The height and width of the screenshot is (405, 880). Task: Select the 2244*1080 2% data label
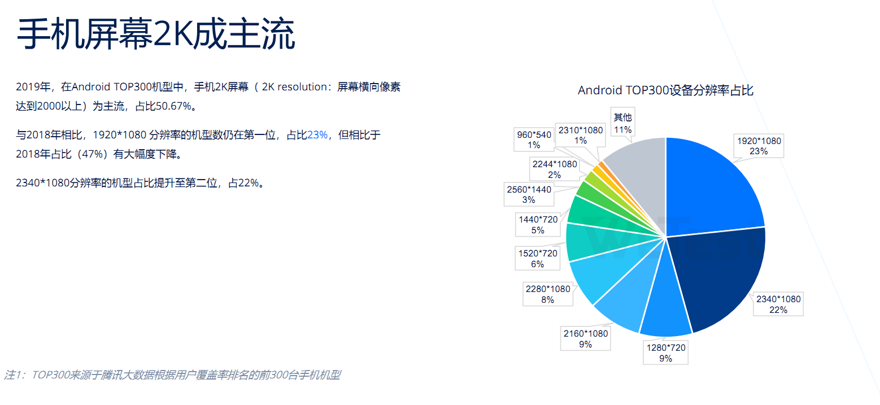pos(554,169)
